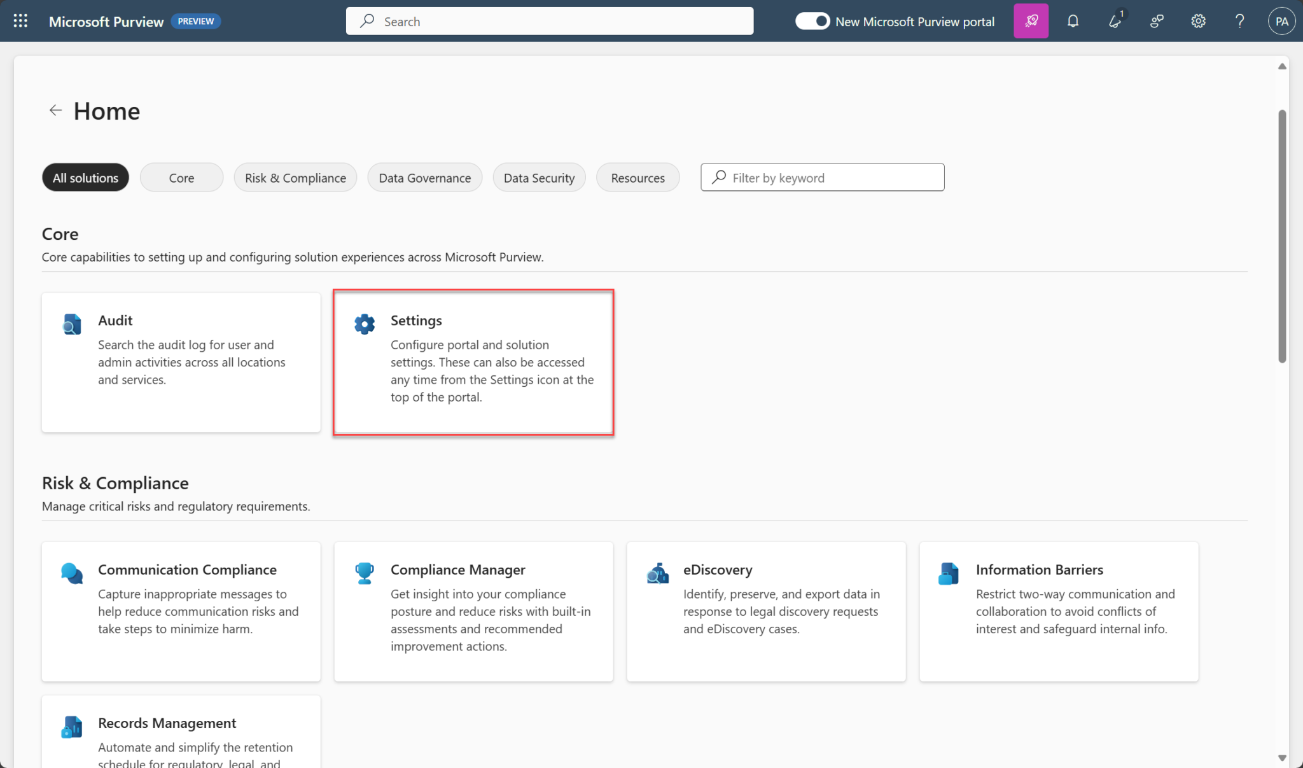The height and width of the screenshot is (768, 1303).
Task: Select the Risk & Compliance filter pill
Action: [295, 178]
